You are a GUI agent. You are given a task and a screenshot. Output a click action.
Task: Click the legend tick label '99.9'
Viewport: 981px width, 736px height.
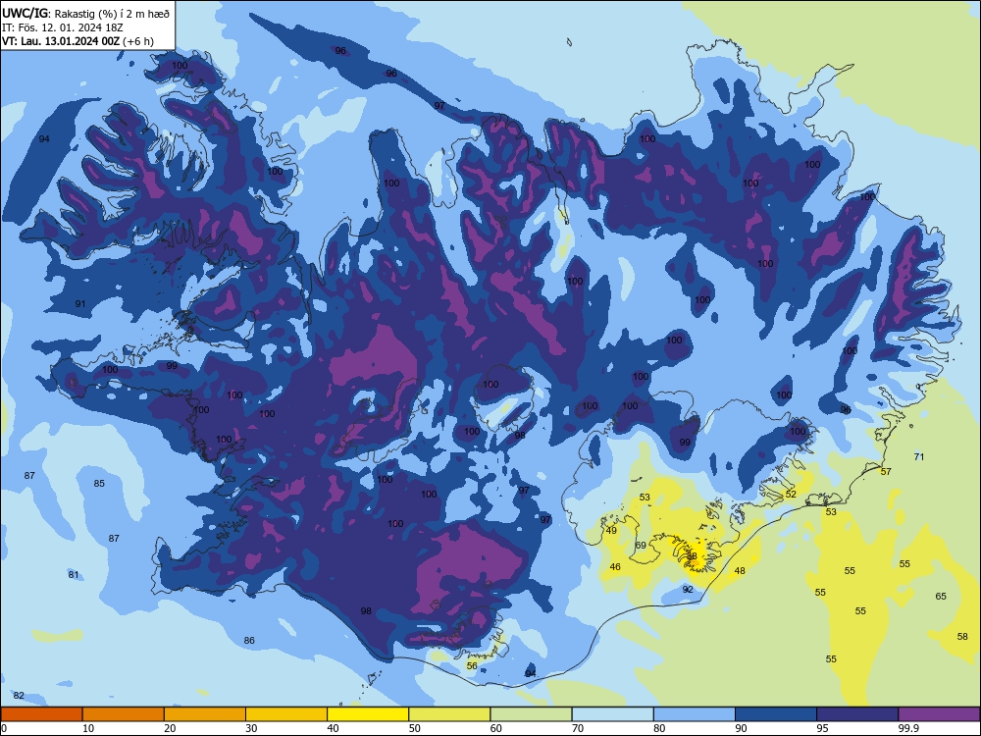tap(908, 728)
